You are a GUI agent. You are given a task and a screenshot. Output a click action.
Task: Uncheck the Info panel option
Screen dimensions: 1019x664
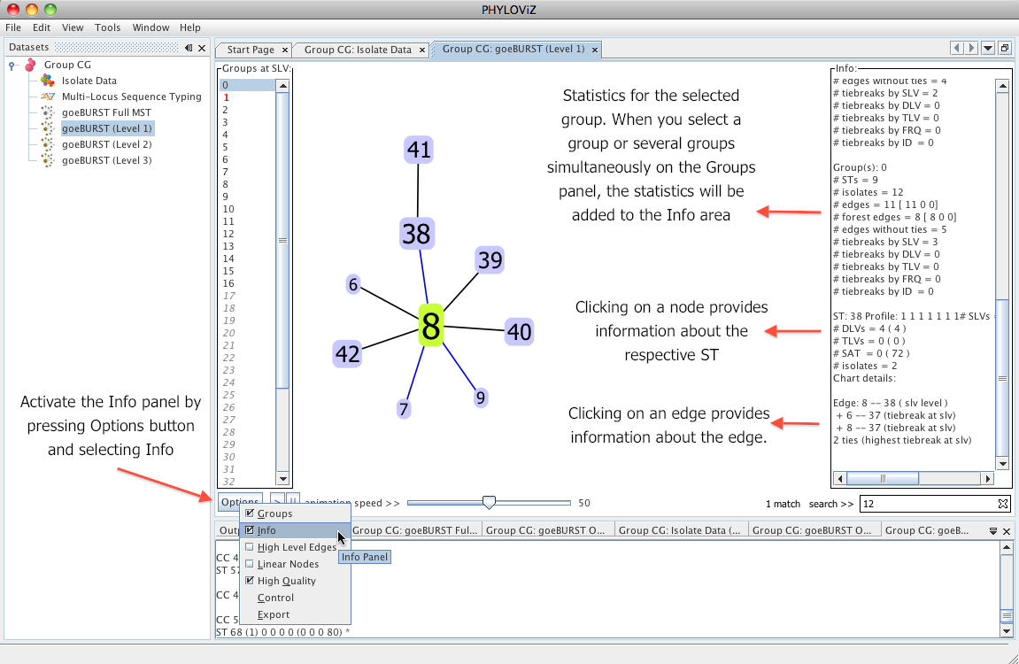pos(250,530)
